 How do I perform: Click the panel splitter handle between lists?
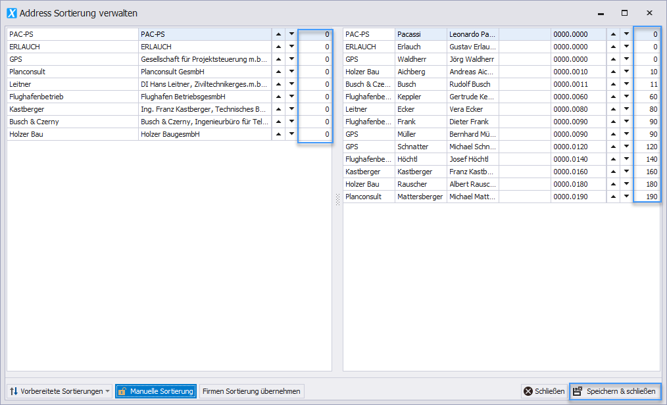[337, 199]
